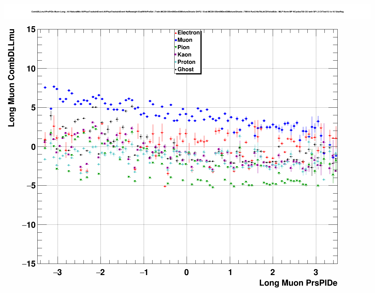Click the x-axis tick label 0
375x293 pixels.
pyautogui.click(x=187, y=272)
